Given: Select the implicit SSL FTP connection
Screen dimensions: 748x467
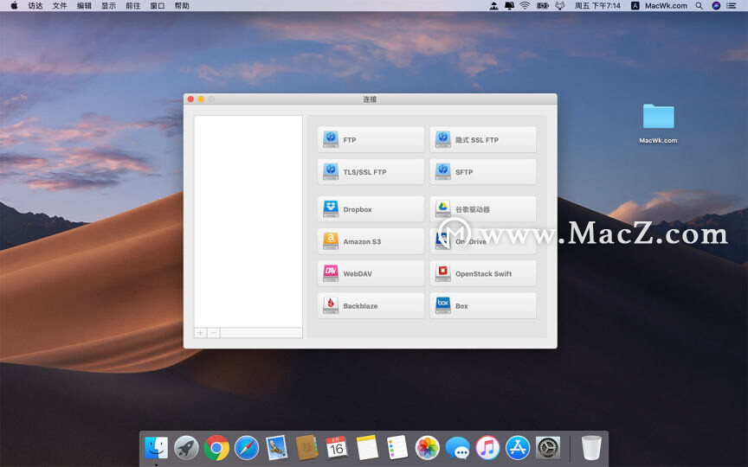Looking at the screenshot, I should tap(483, 139).
